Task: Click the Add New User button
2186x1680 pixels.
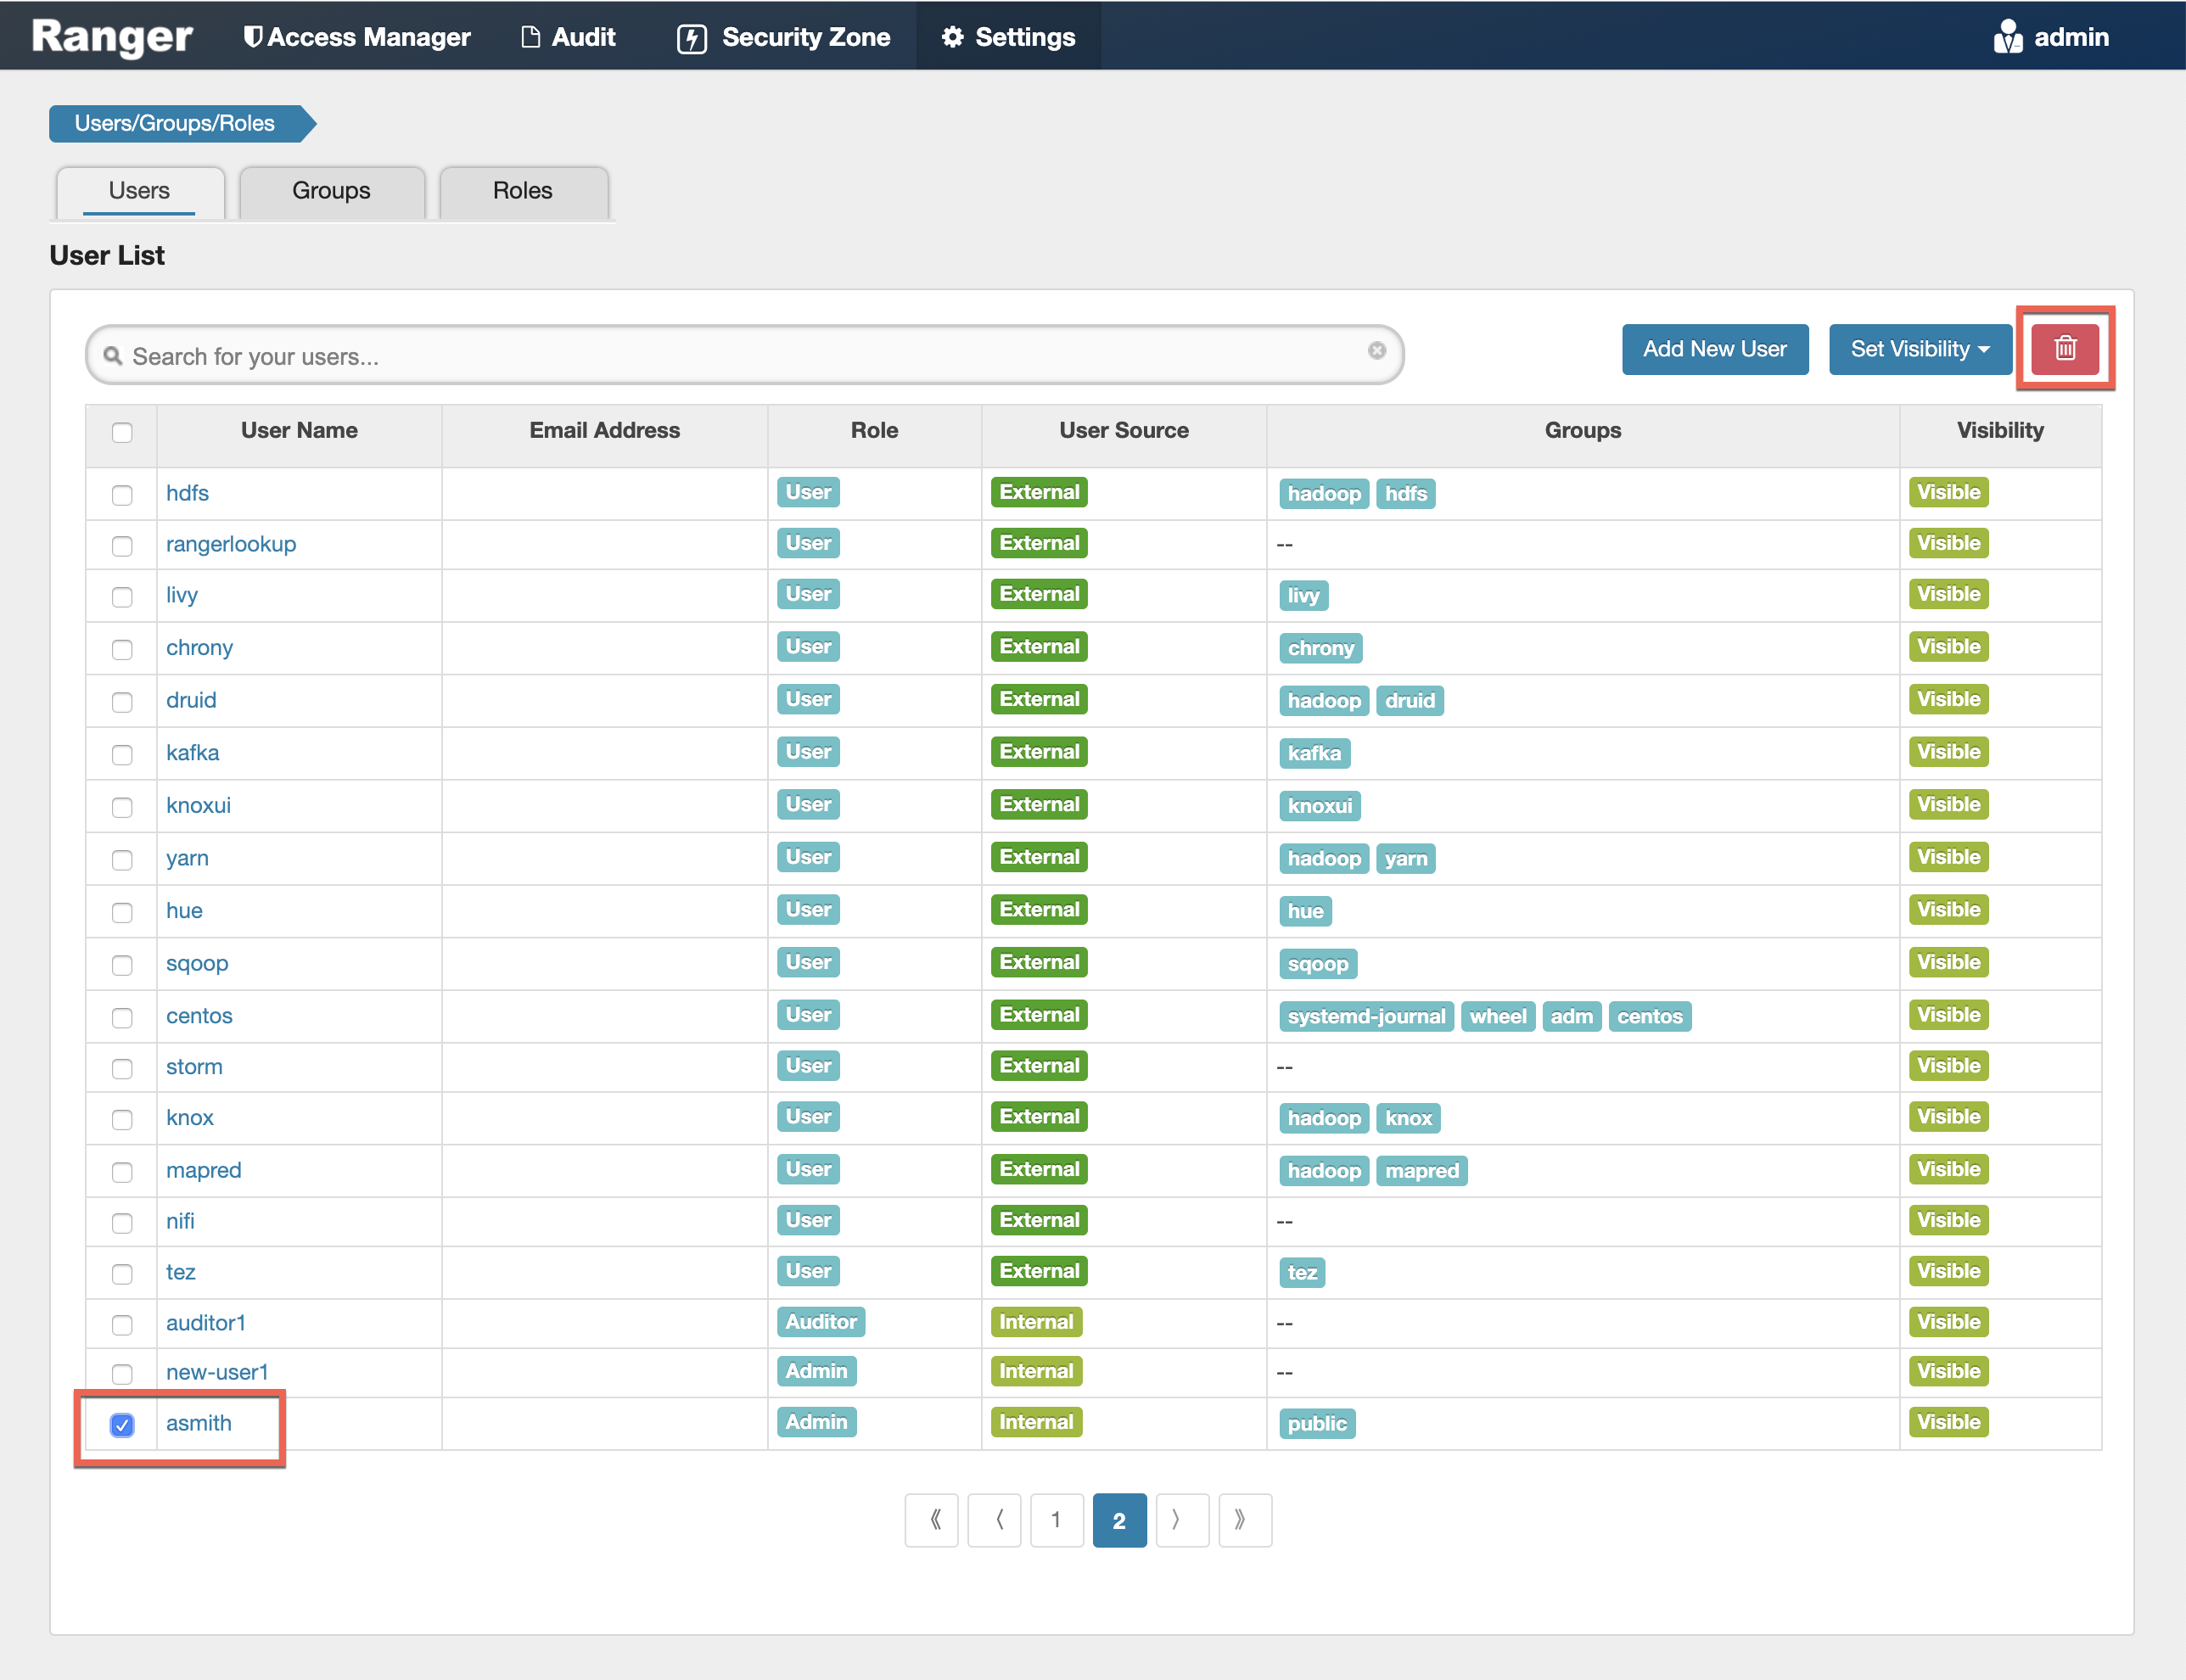Action: pyautogui.click(x=1714, y=349)
